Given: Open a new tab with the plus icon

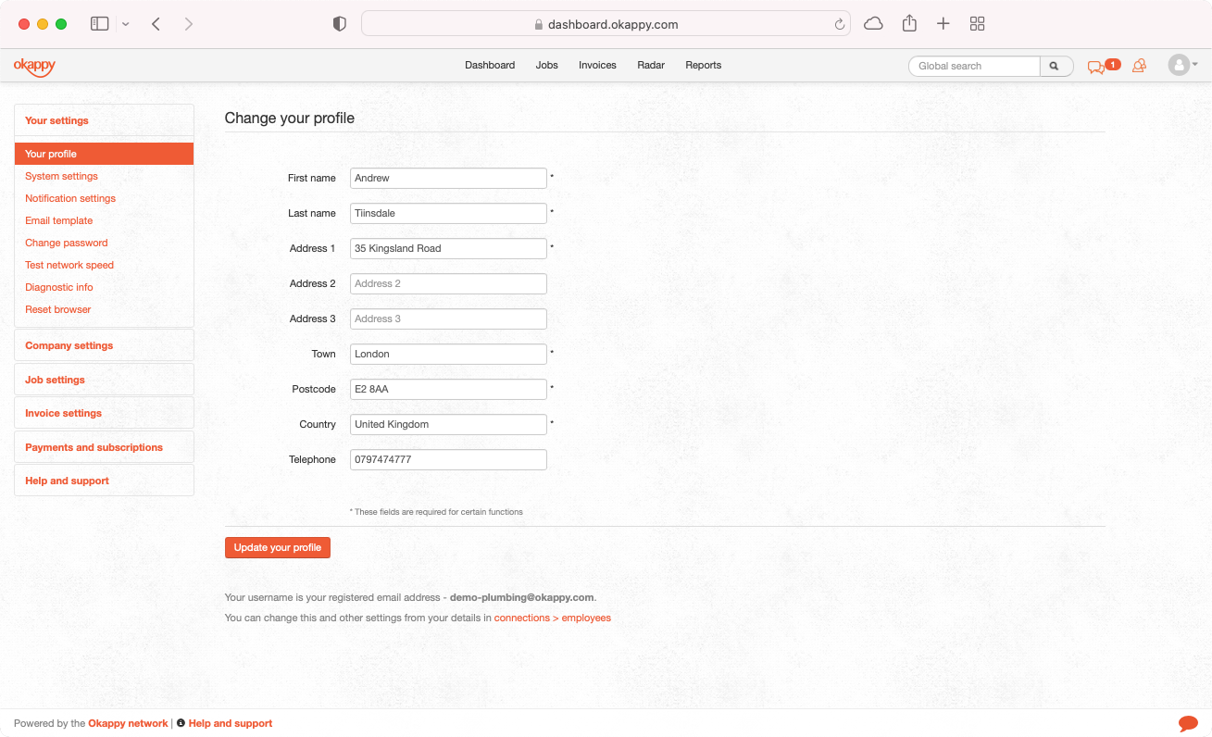Looking at the screenshot, I should click(x=943, y=23).
